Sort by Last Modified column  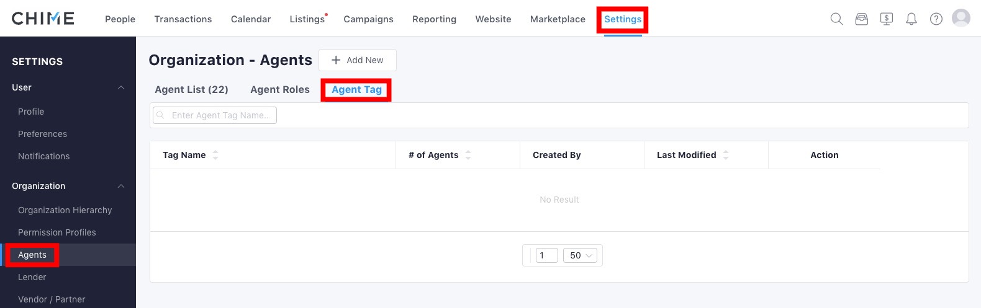(726, 155)
